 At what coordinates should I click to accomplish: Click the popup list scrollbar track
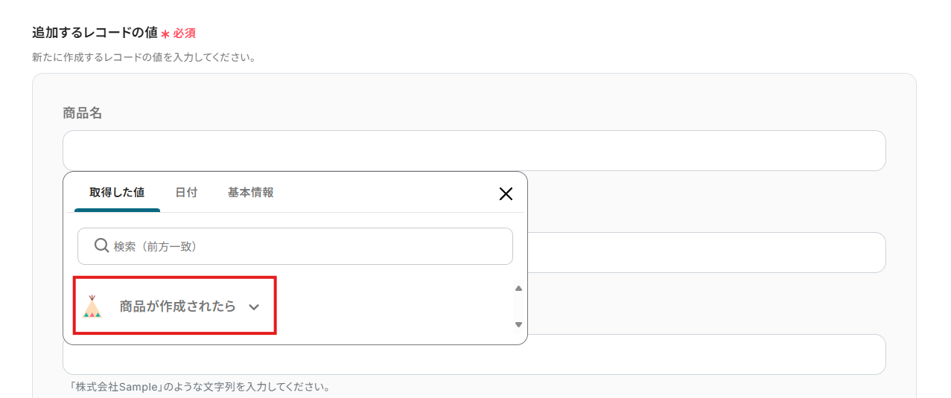518,306
